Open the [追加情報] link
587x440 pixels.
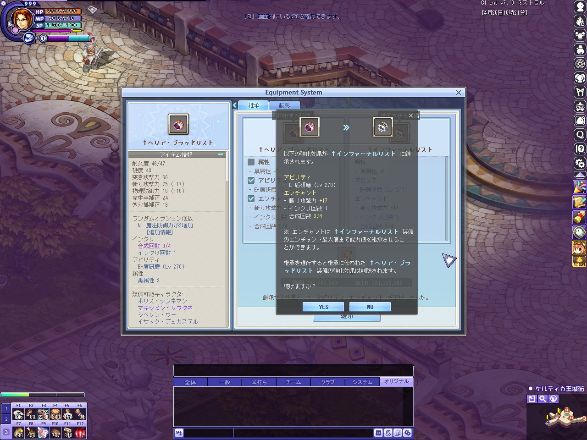click(160, 232)
